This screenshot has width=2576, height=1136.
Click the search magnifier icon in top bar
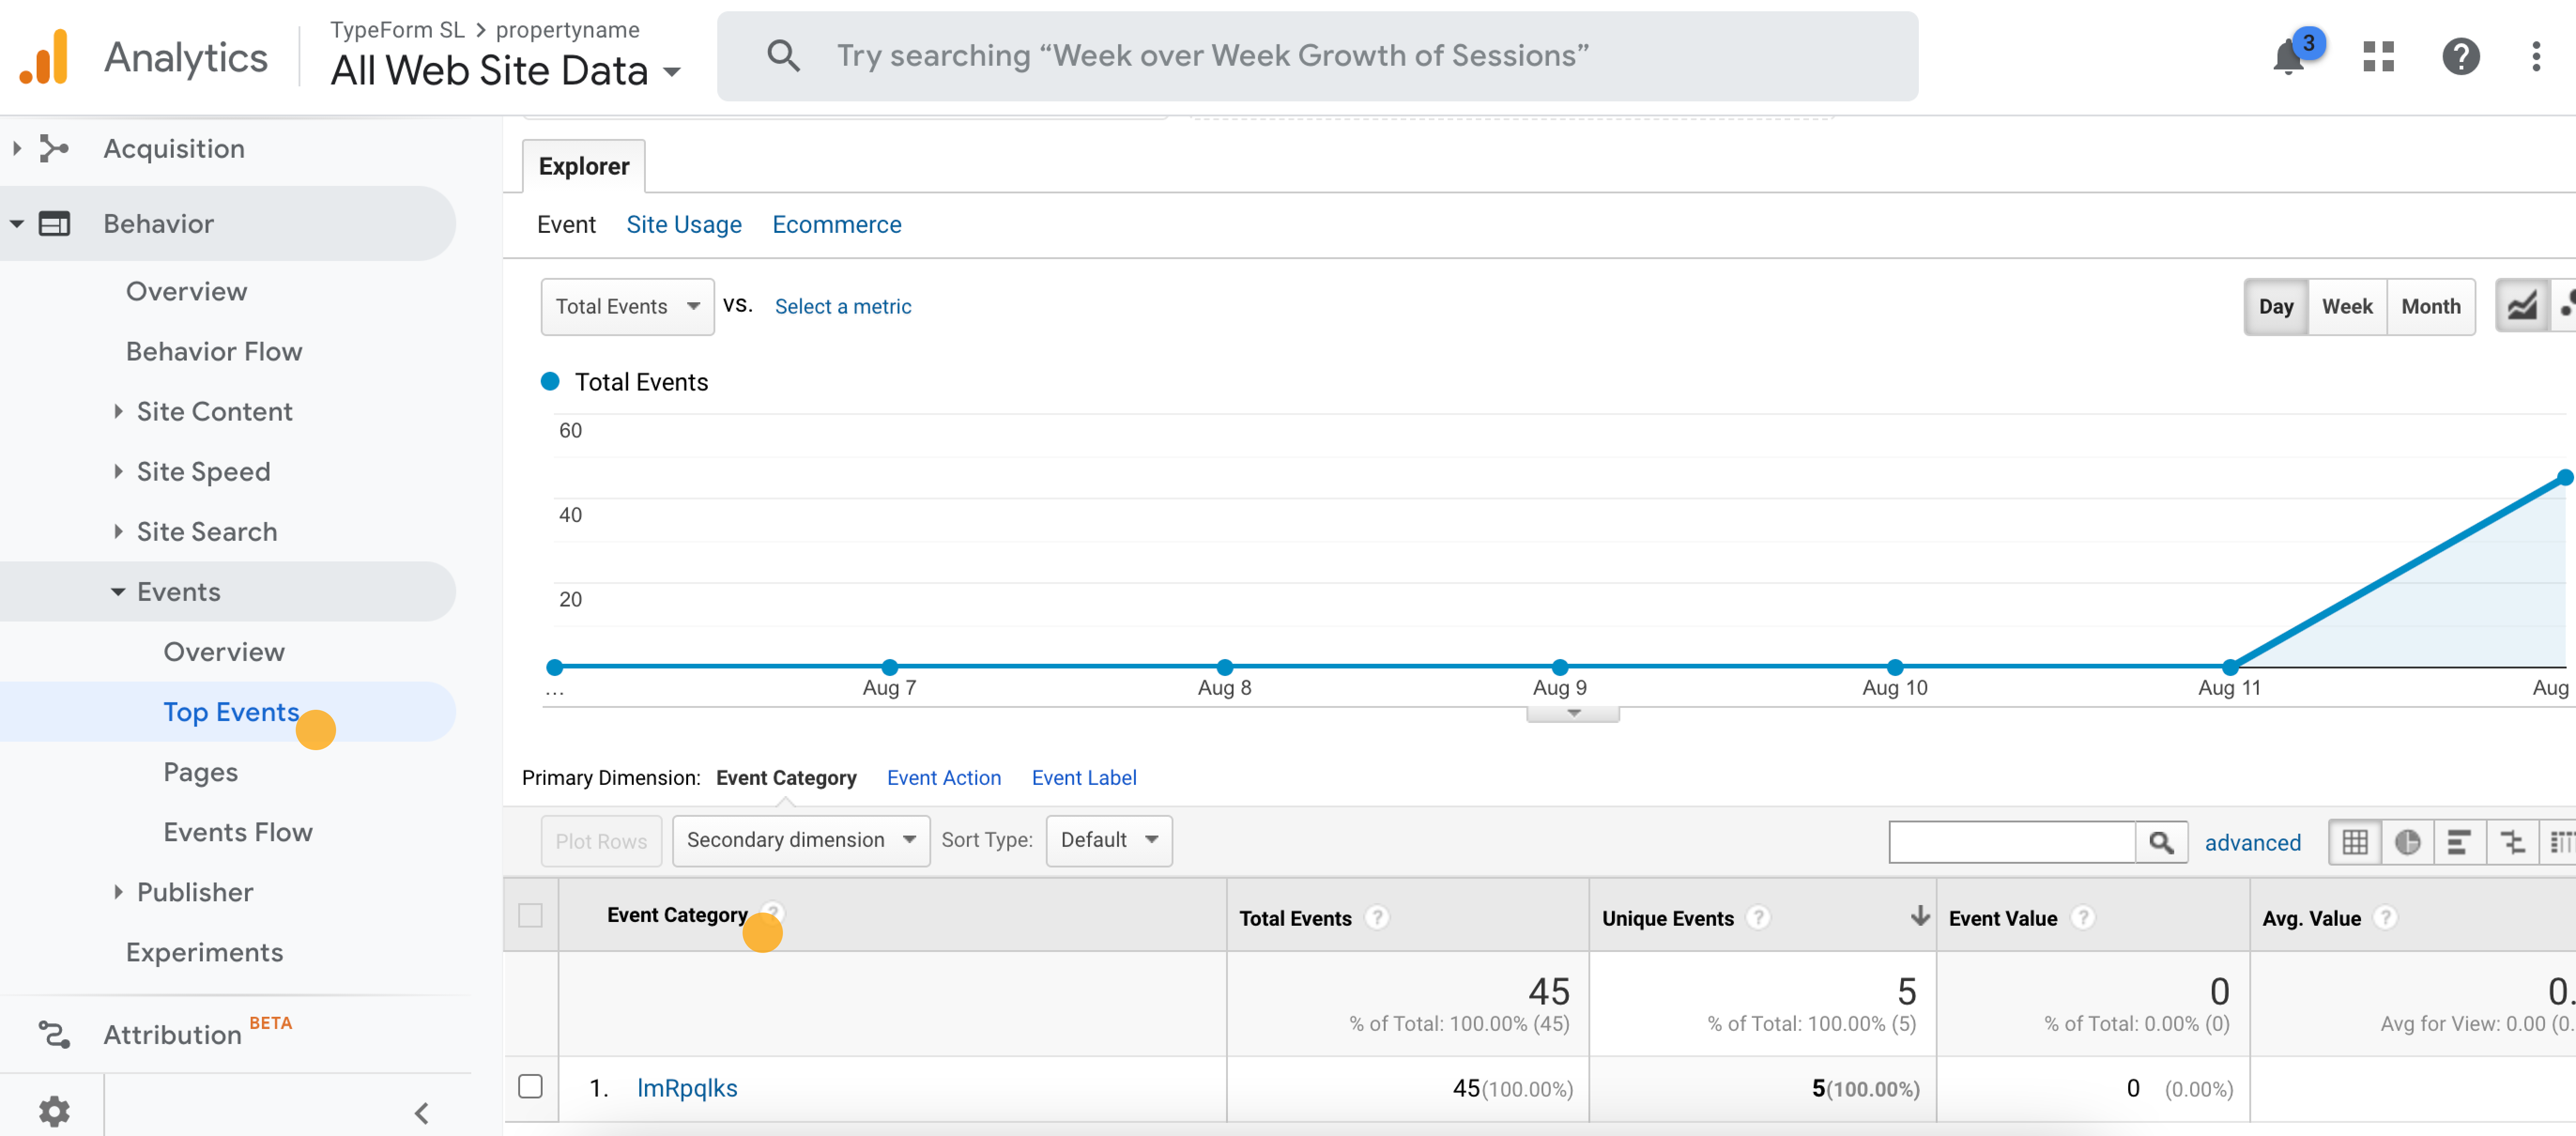[783, 56]
